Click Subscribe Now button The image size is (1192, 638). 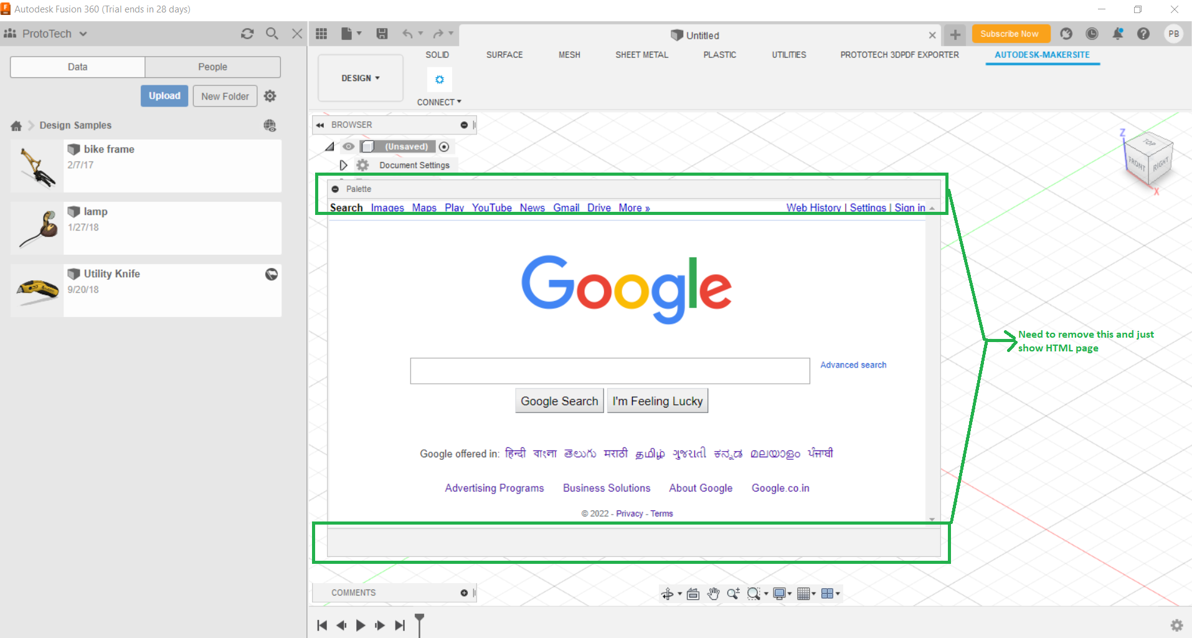1010,34
